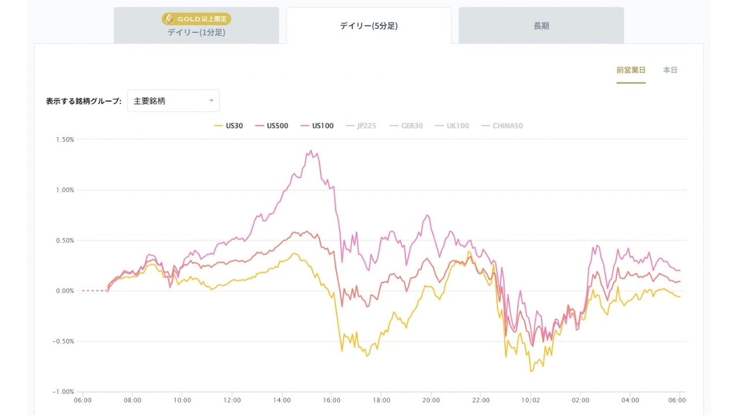Screen dimensions: 738x415
Task: Click the 22:00 x-axis time label
Action: (481, 400)
